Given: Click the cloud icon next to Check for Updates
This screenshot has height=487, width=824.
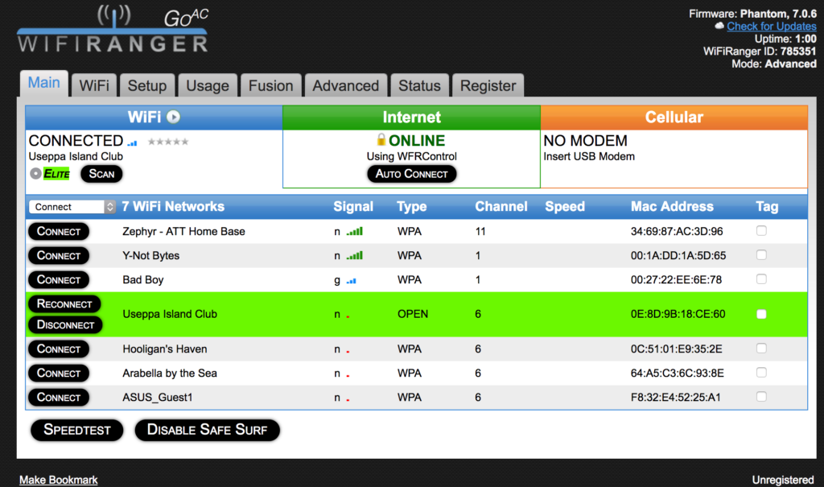Looking at the screenshot, I should (x=719, y=26).
